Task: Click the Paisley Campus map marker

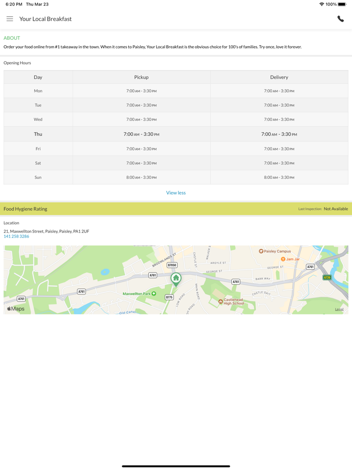Action: click(x=261, y=251)
